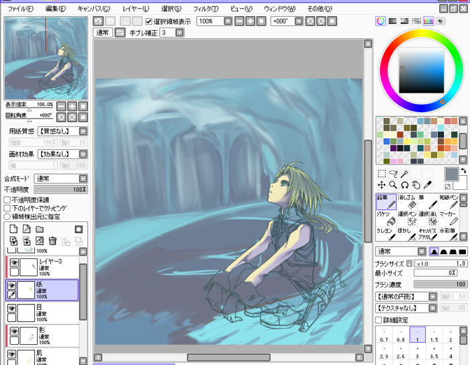Enable 詳細設定 checkbox

click(379, 320)
